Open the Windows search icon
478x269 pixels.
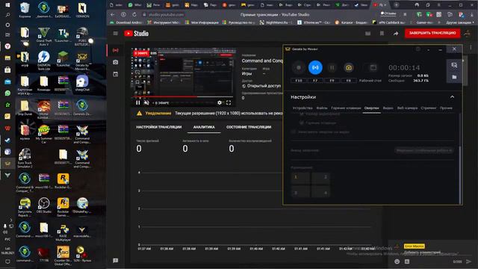pos(7,15)
